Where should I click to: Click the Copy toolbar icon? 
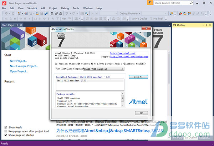[56, 13]
